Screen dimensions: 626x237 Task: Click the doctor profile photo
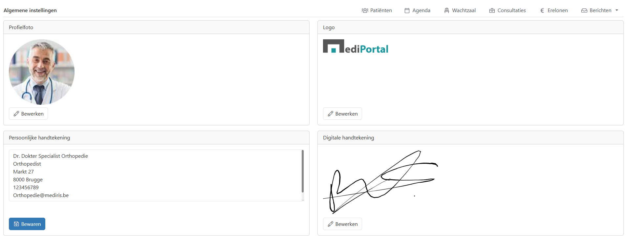[42, 72]
